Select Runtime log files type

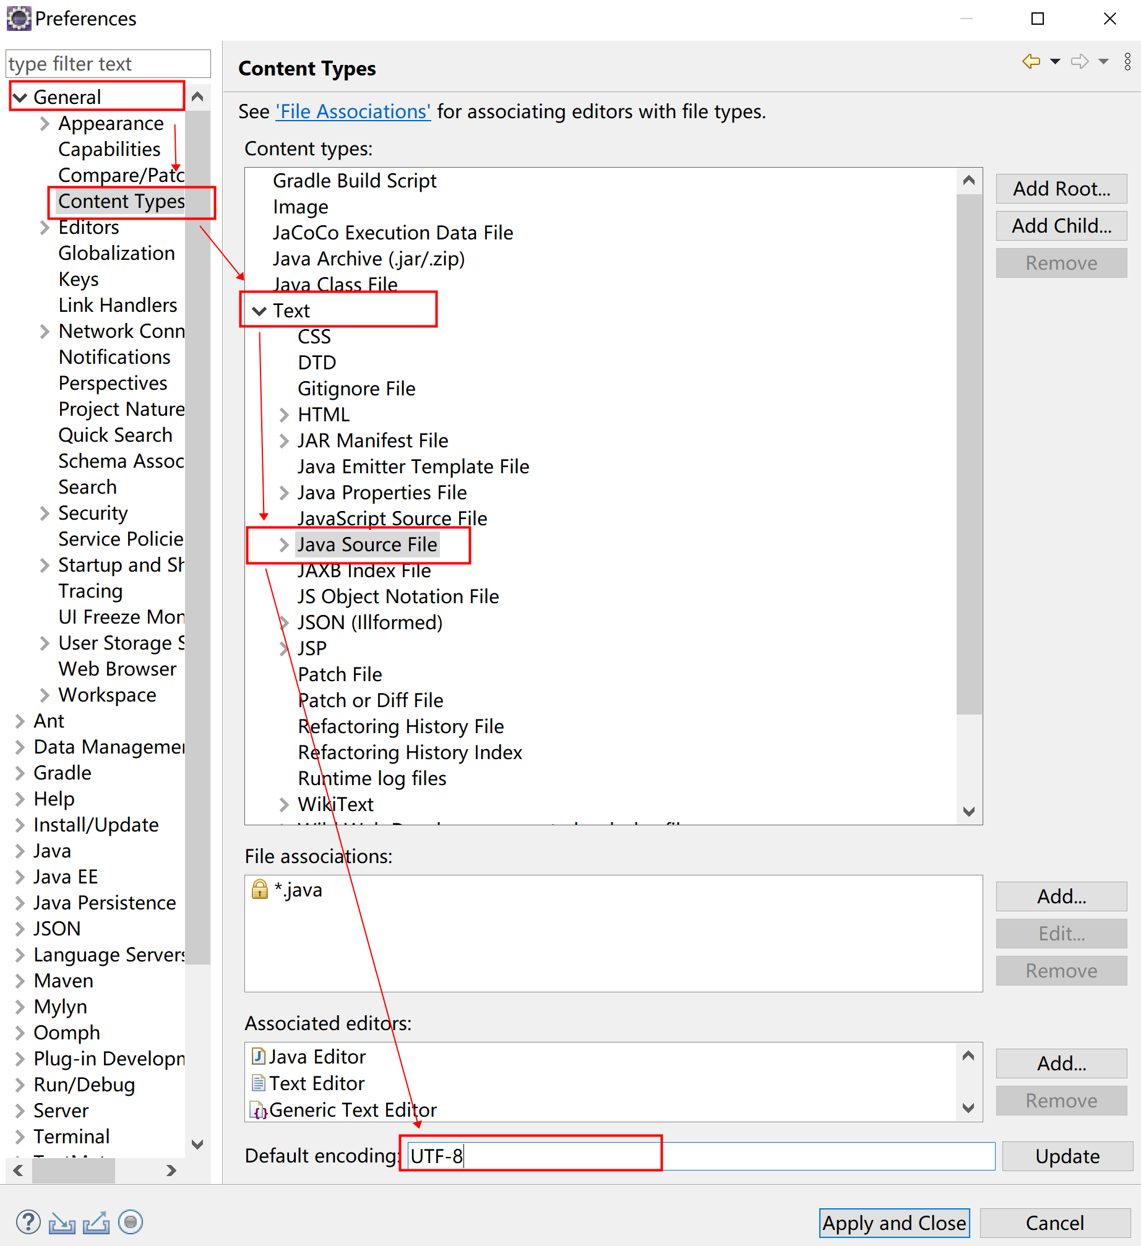(372, 779)
